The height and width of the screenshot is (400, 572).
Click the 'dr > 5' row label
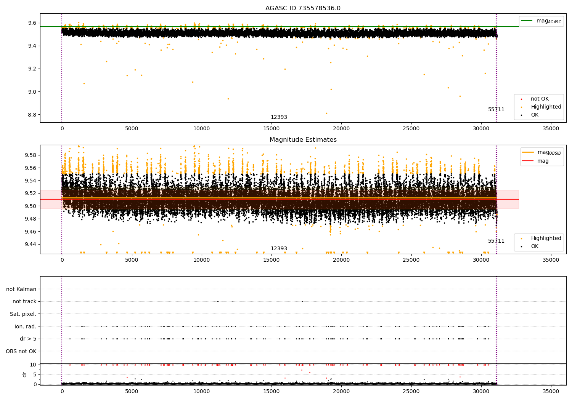(x=28, y=339)
